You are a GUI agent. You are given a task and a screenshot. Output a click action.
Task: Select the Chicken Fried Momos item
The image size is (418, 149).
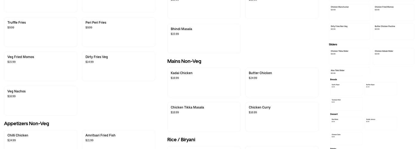click(394, 12)
